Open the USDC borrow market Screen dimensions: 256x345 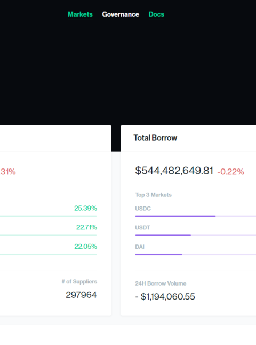coord(143,209)
